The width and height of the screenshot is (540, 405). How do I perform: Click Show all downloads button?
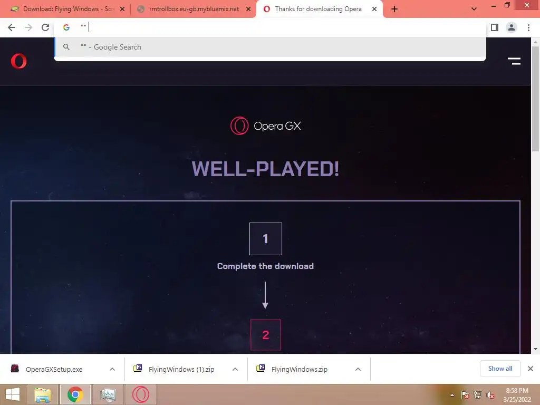(500, 369)
